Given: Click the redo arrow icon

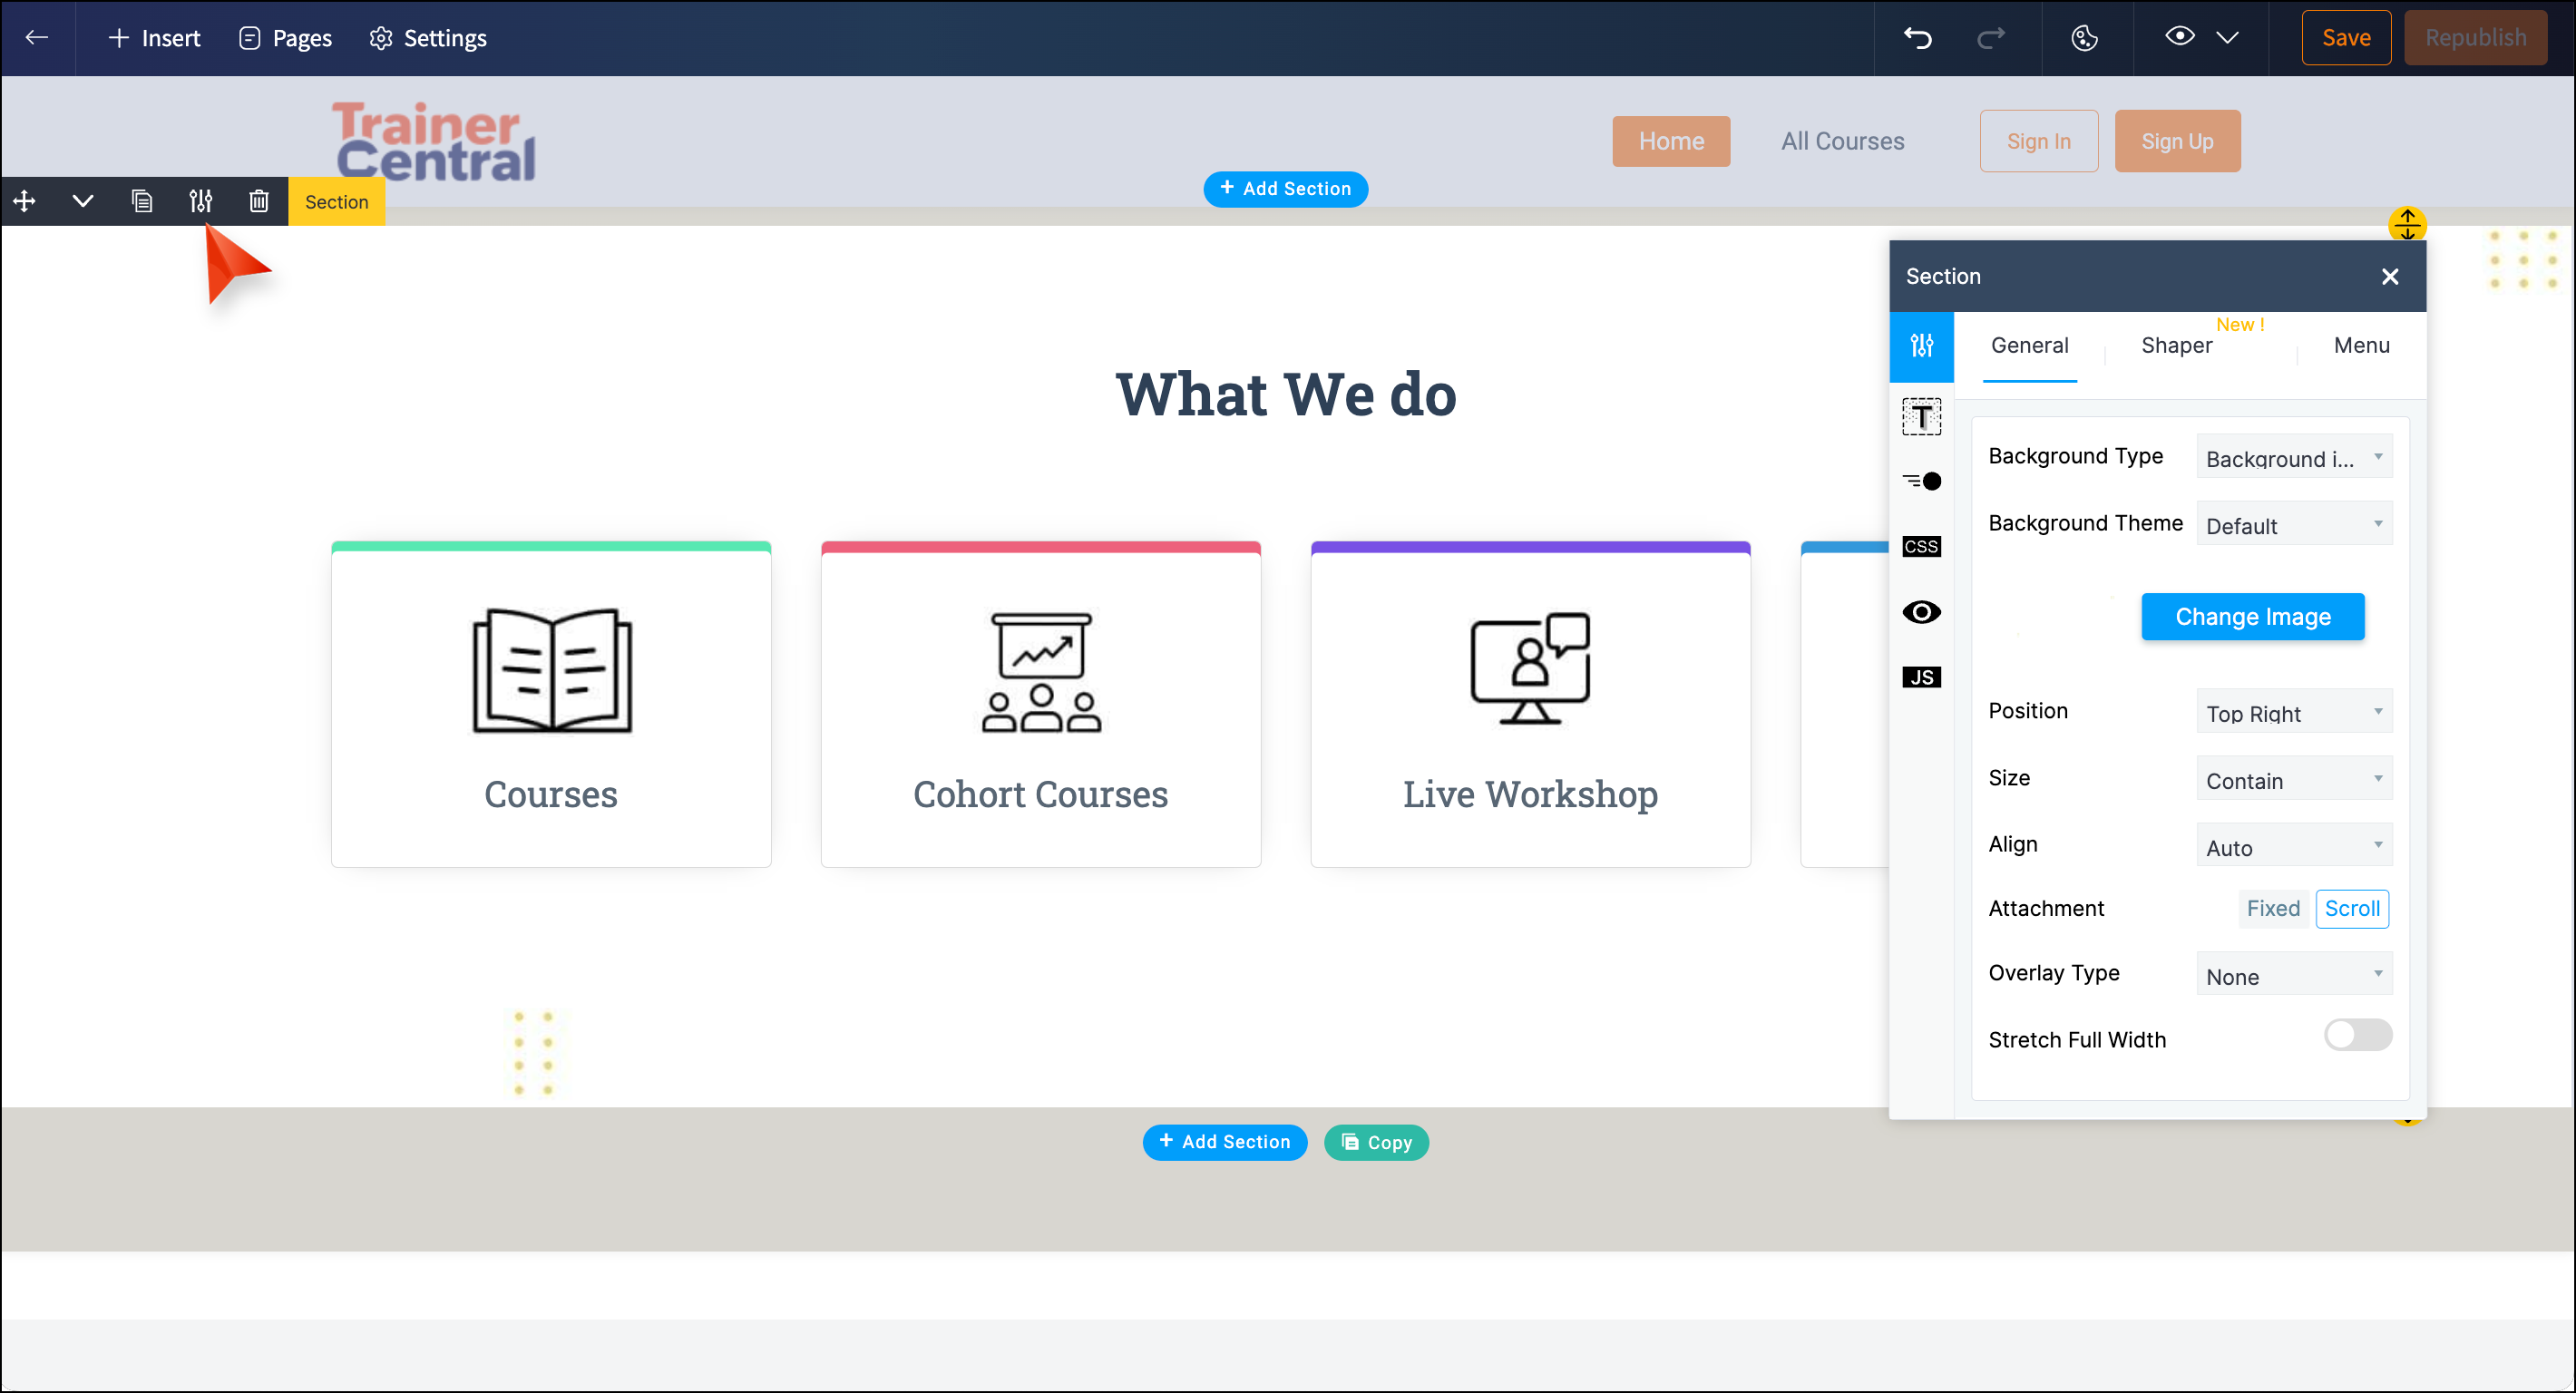Looking at the screenshot, I should coord(1990,38).
